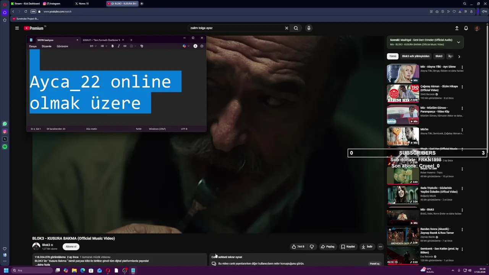
Task: Go back in the Opera browser
Action: 13,11
